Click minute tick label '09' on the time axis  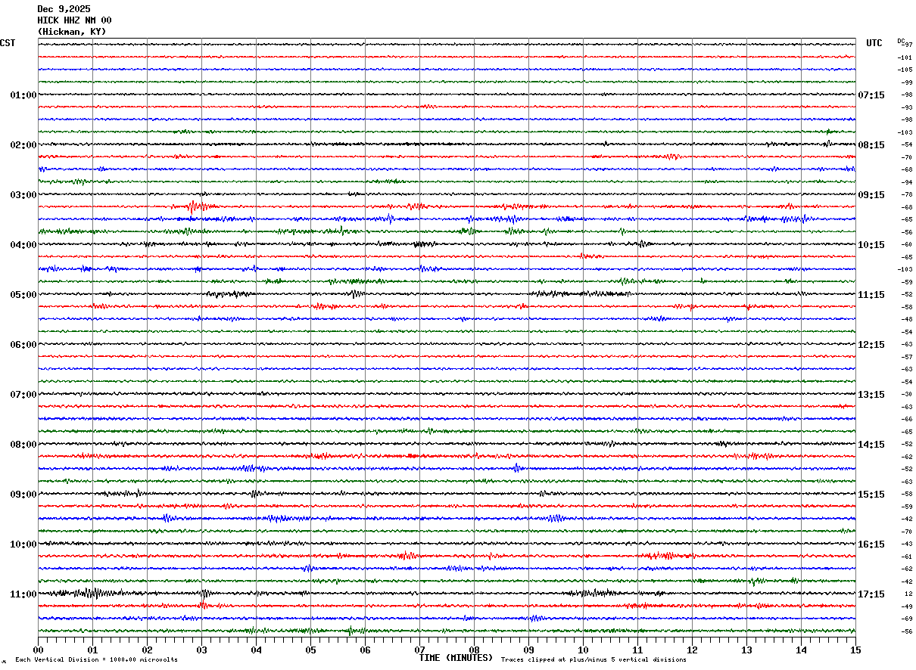coord(528,650)
